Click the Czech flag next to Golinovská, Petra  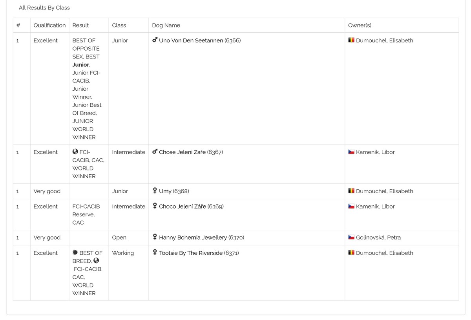pos(351,237)
